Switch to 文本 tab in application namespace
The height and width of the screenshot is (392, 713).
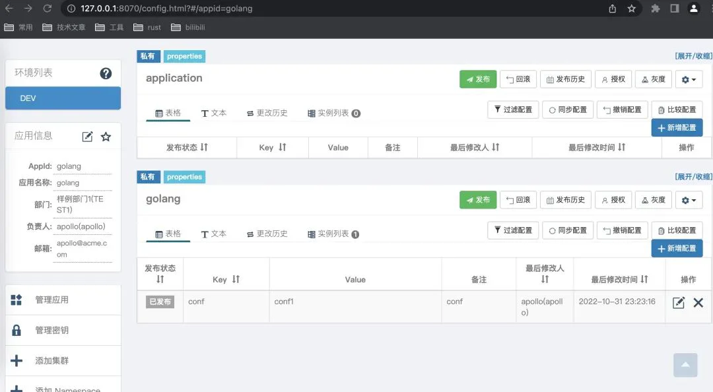213,113
